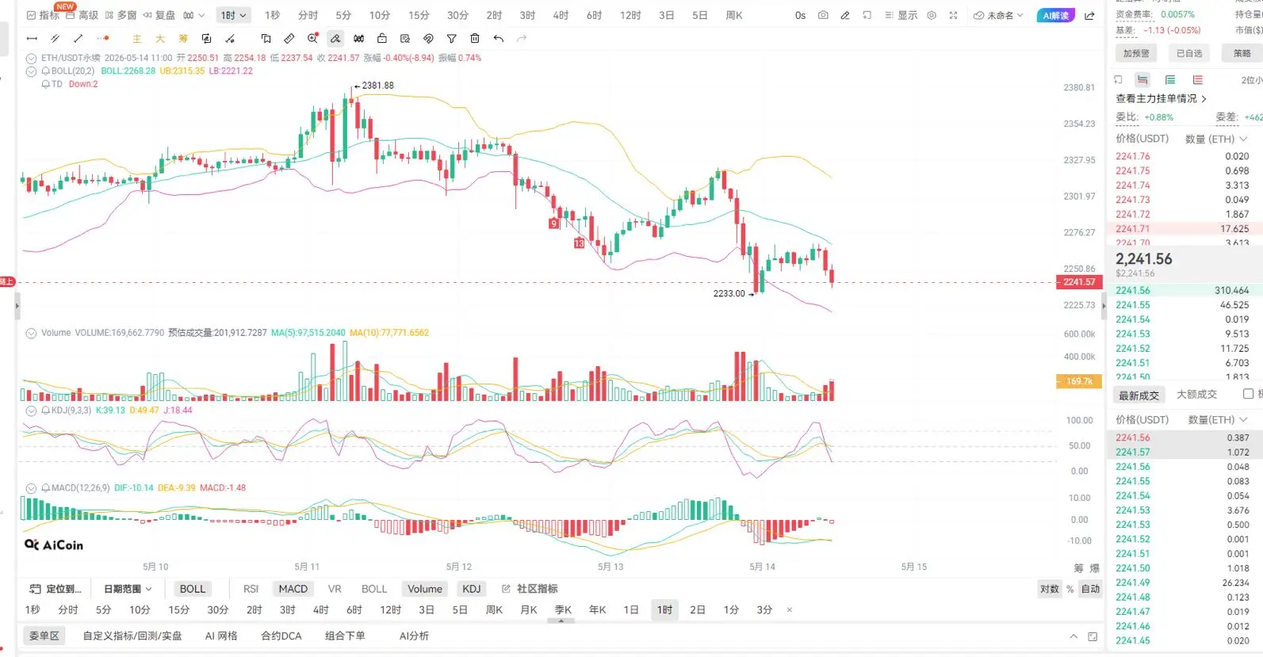Click the AI解读 button
Viewport: 1263px width, 657px height.
coord(1055,16)
